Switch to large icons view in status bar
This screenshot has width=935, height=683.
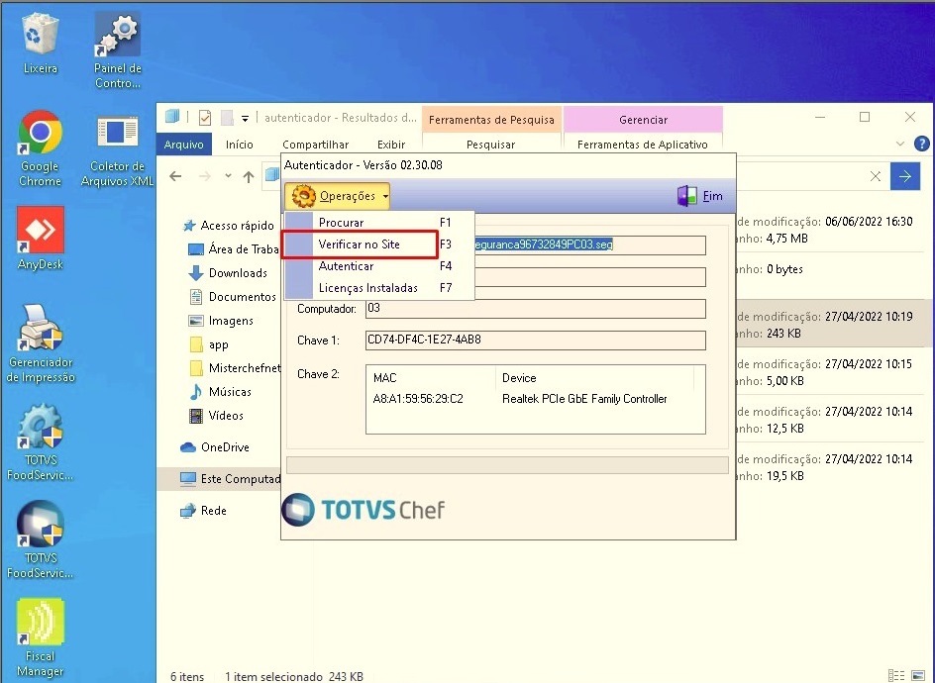(918, 676)
